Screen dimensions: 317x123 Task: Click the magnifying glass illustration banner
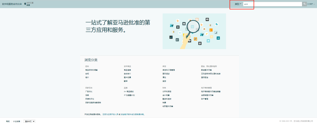click(194, 31)
